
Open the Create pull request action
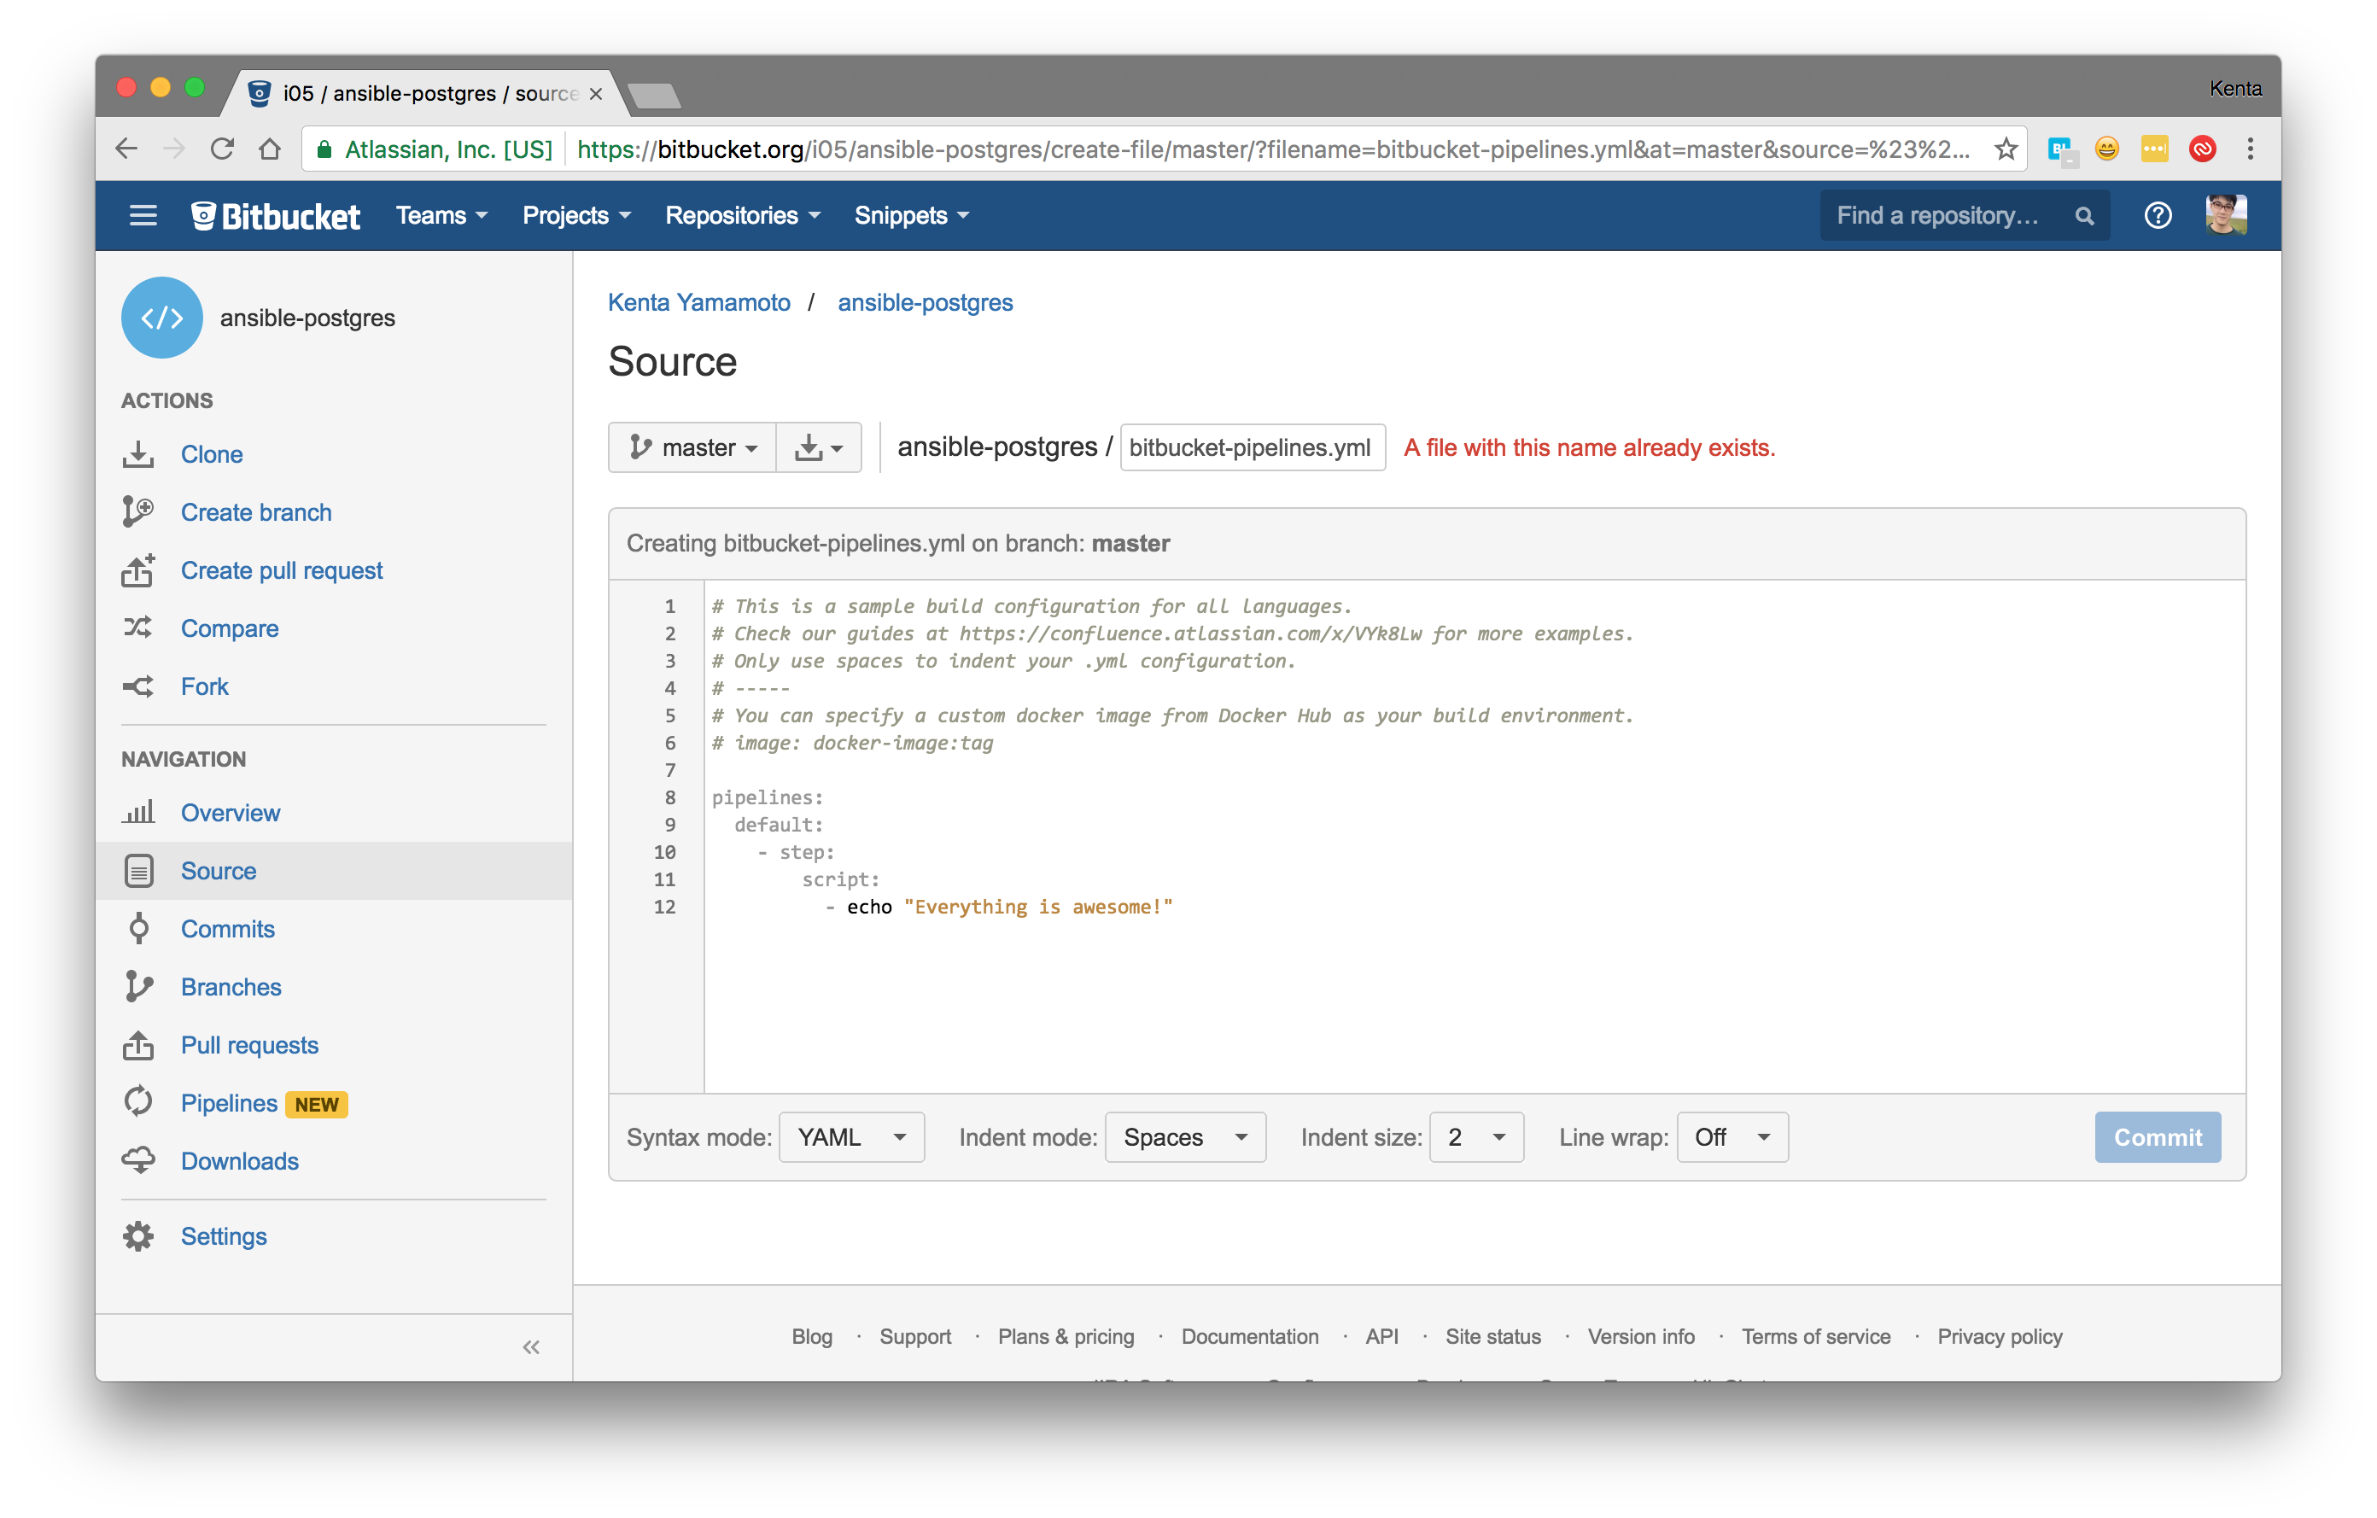139,570
